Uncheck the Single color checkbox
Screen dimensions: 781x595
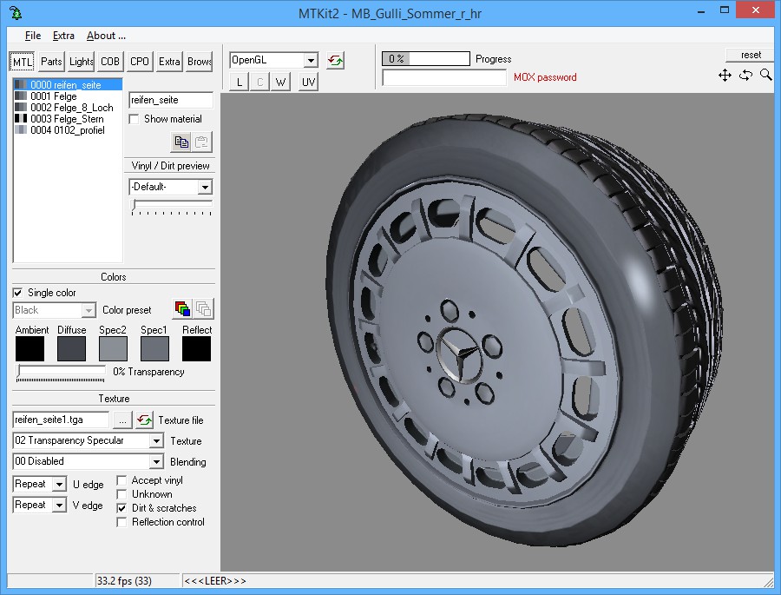point(18,293)
